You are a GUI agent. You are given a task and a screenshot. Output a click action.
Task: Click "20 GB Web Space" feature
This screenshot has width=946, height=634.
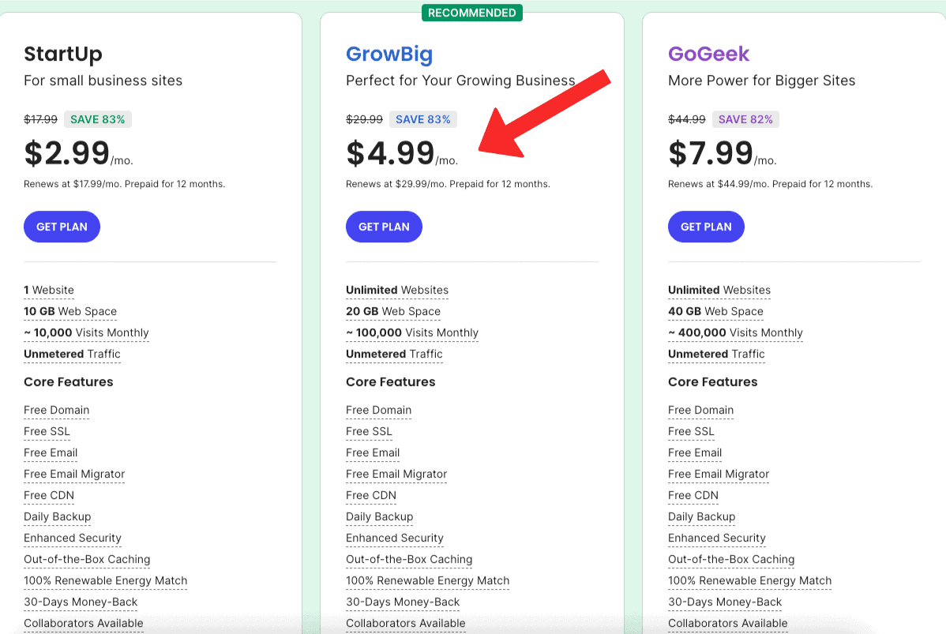[x=393, y=311]
